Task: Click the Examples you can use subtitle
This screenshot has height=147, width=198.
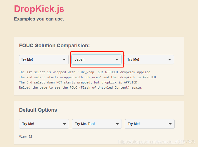Action: 39,19
